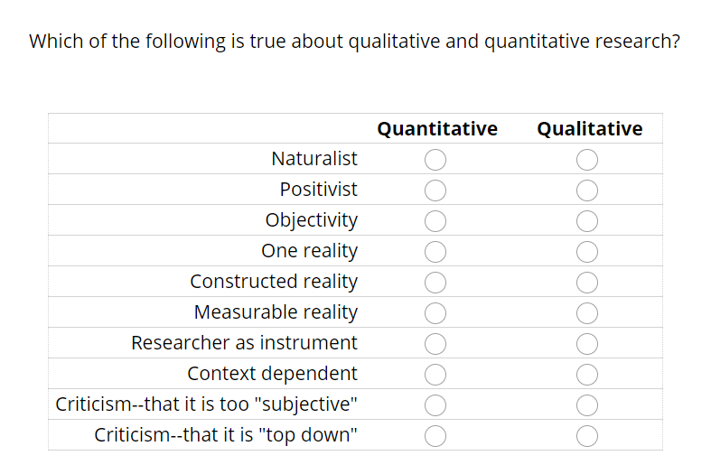The image size is (711, 474).
Task: Mark Measurable reality as Qualitative
Action: click(587, 313)
